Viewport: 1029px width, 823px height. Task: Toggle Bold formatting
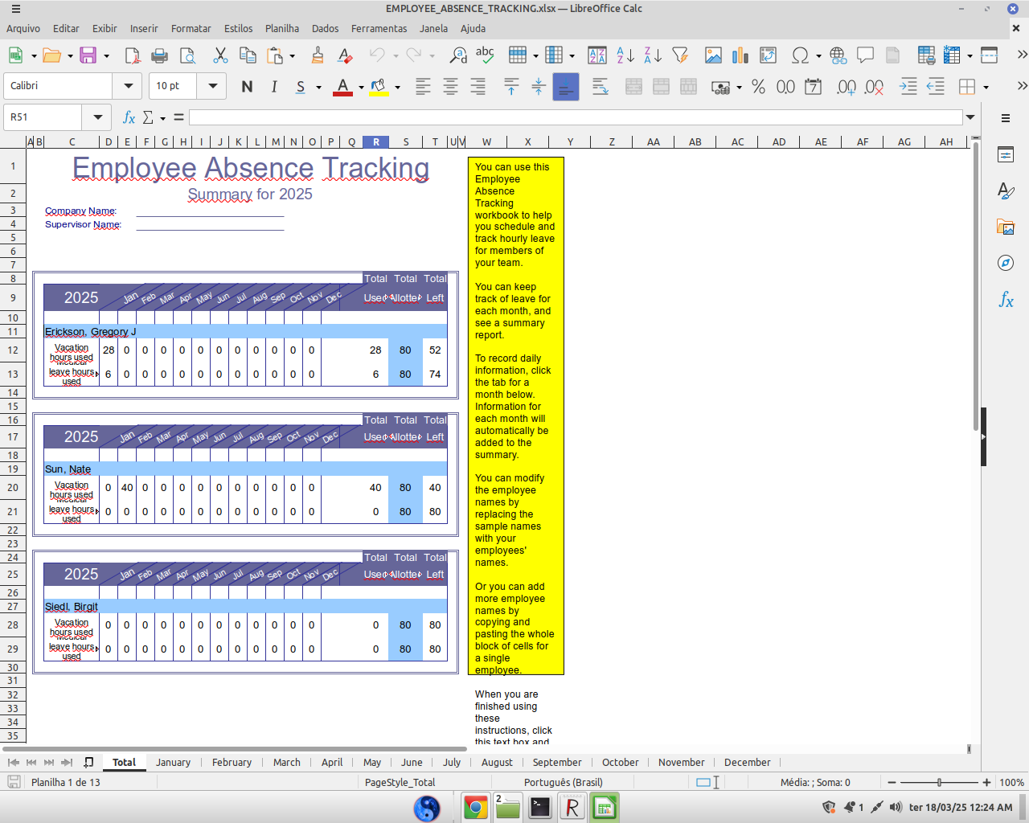pyautogui.click(x=247, y=86)
